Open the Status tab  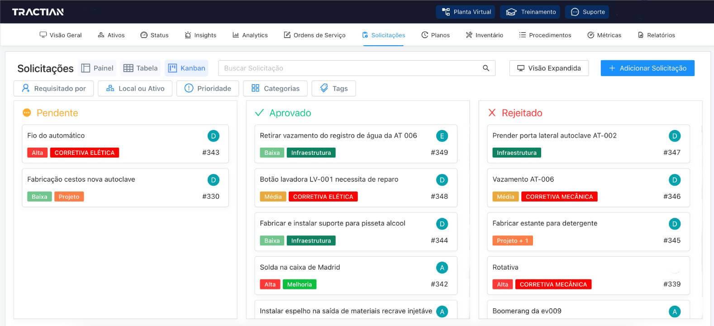(x=154, y=35)
